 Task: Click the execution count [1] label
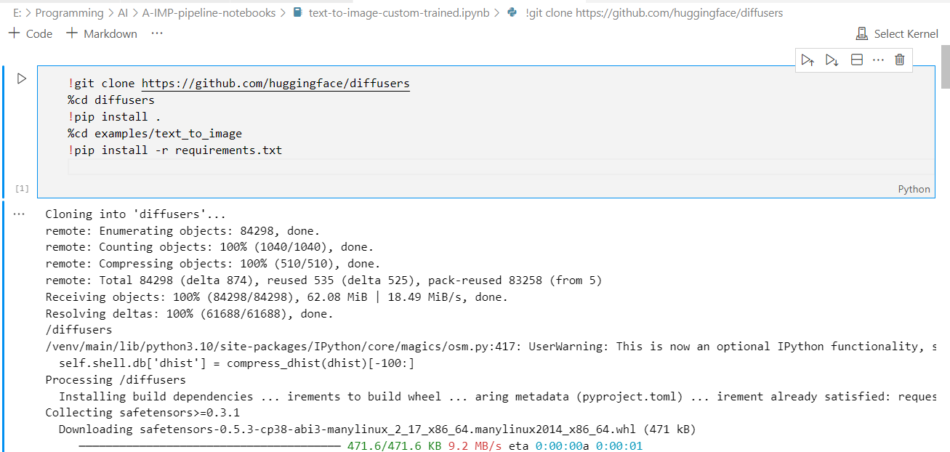click(22, 189)
